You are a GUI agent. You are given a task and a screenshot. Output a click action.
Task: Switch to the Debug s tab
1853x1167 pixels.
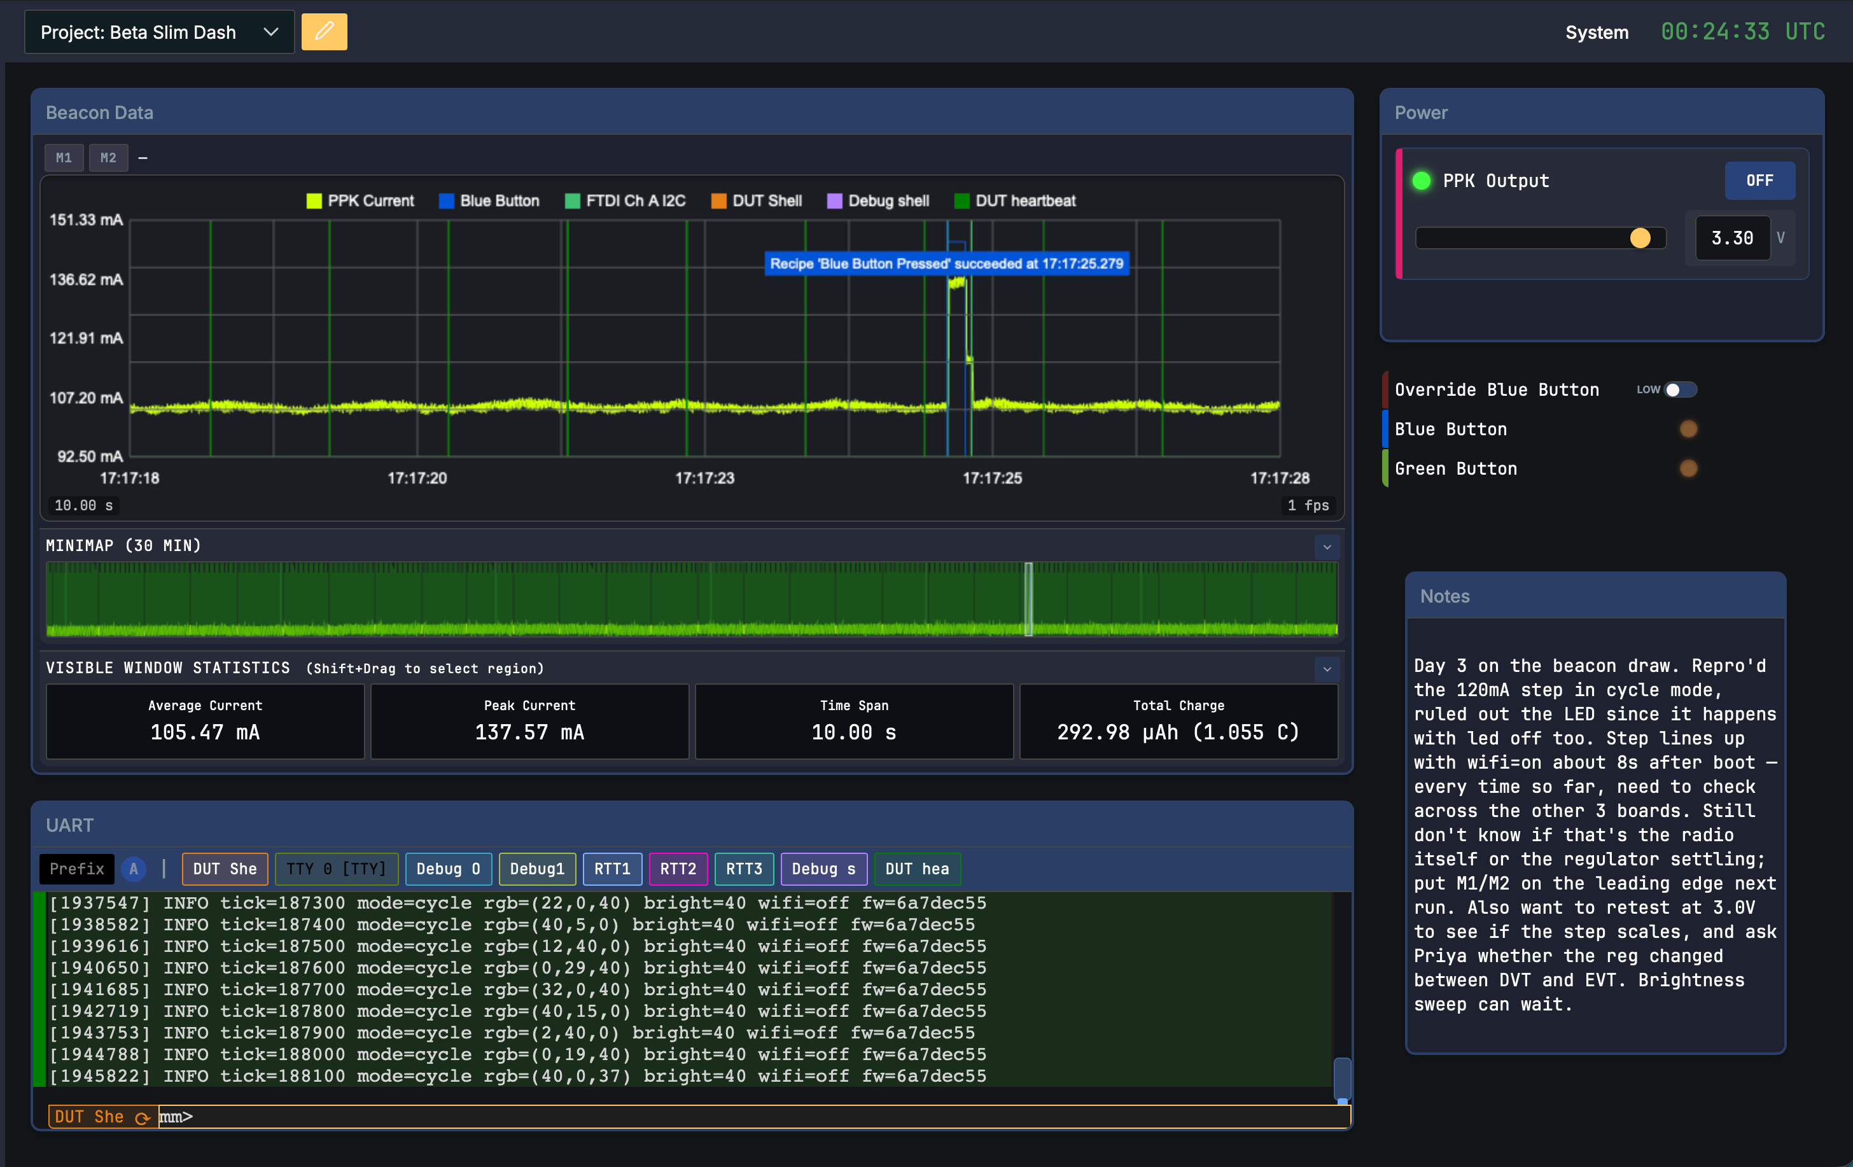tap(823, 869)
